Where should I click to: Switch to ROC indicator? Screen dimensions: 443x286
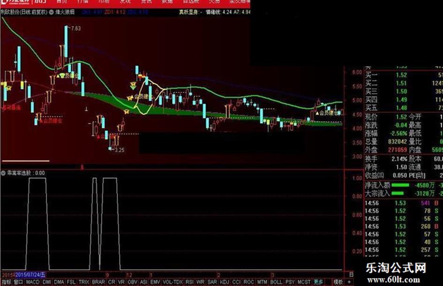point(248,282)
